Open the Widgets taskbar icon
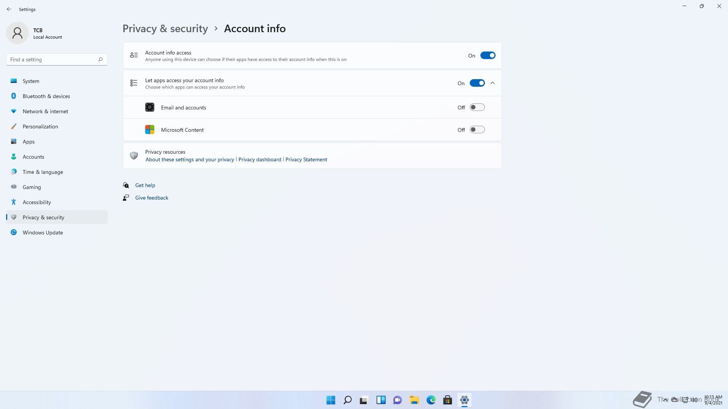 pos(381,400)
